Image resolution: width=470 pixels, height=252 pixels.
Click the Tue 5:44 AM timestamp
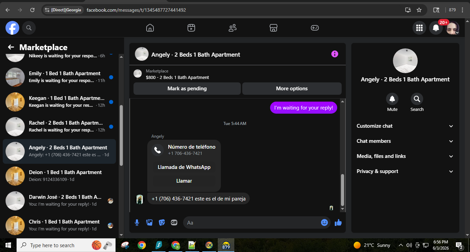click(235, 124)
